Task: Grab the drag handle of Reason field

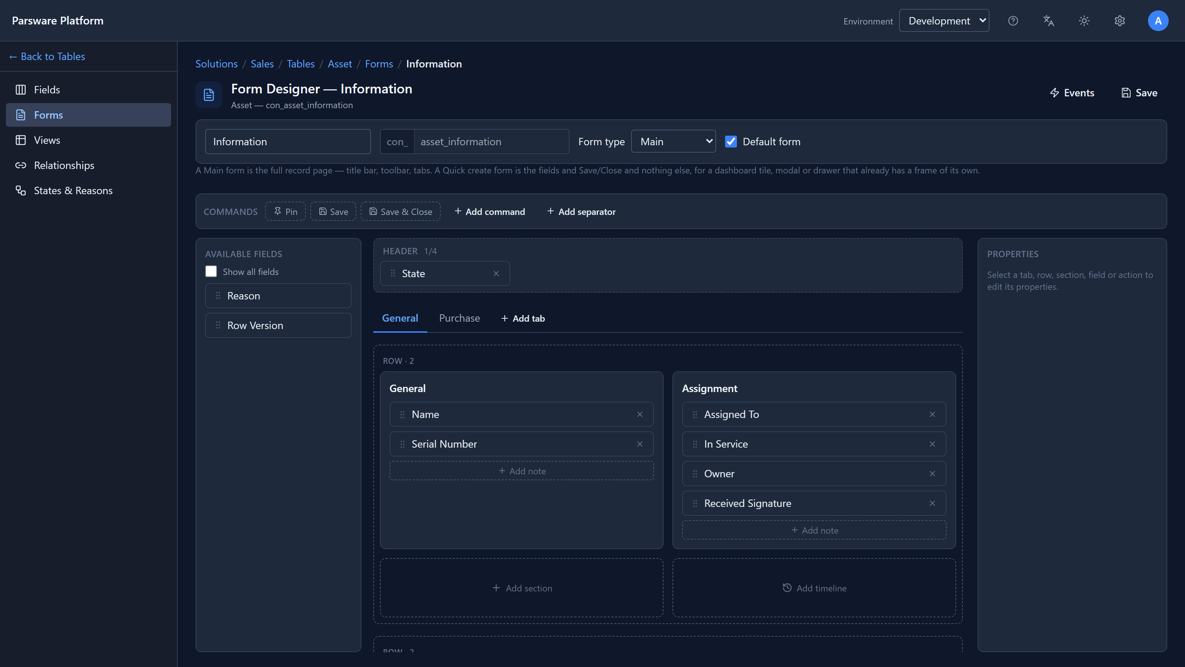Action: [x=218, y=296]
